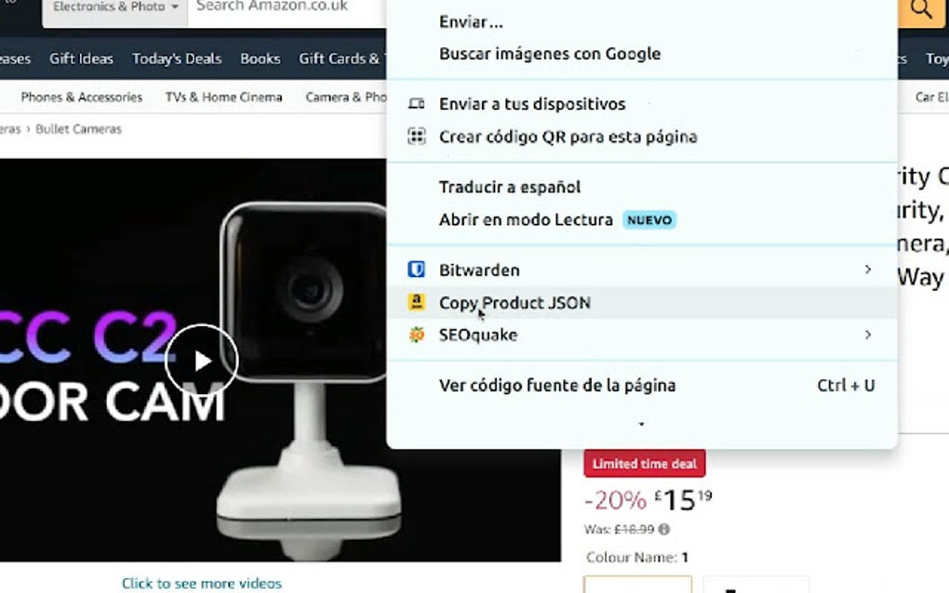The width and height of the screenshot is (949, 593).
Task: Play the product video
Action: point(202,361)
